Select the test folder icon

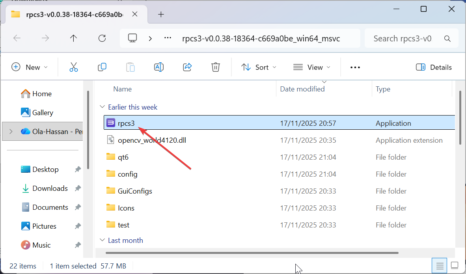(110, 224)
